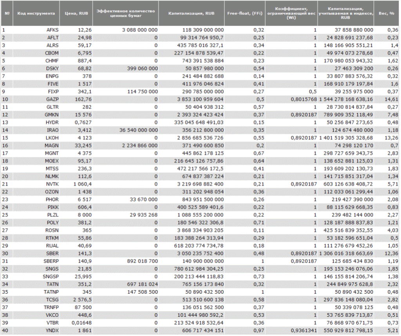This screenshot has height=336, width=401.
Task: Select the GAZP ticker cell
Action: pyautogui.click(x=52, y=99)
